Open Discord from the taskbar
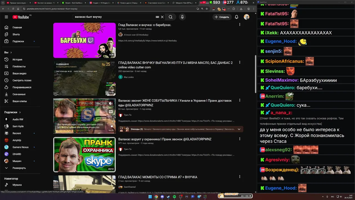Image resolution: width=355 pixels, height=200 pixels. [x=162, y=197]
